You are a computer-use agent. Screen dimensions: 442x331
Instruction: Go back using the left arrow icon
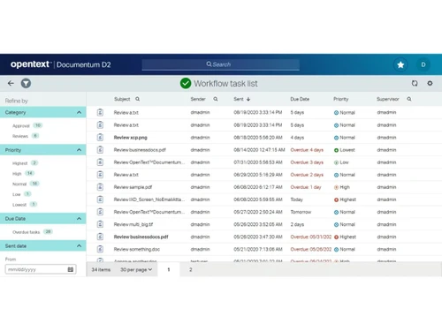coord(11,83)
